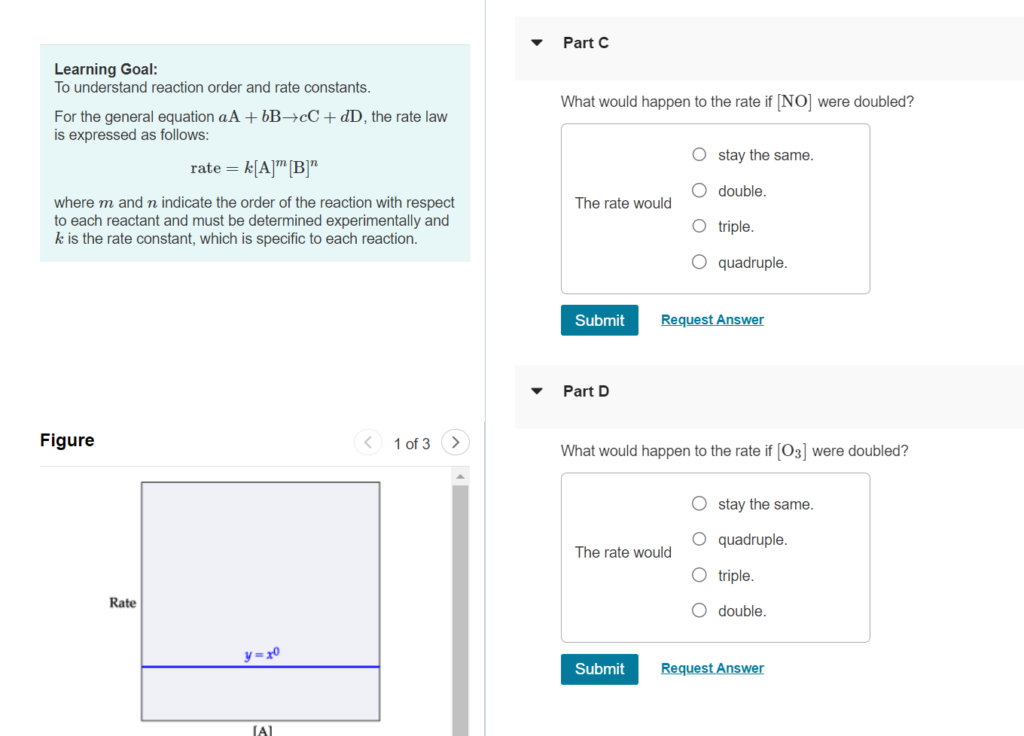Click the 'Rate' axis label on graph

tap(123, 603)
